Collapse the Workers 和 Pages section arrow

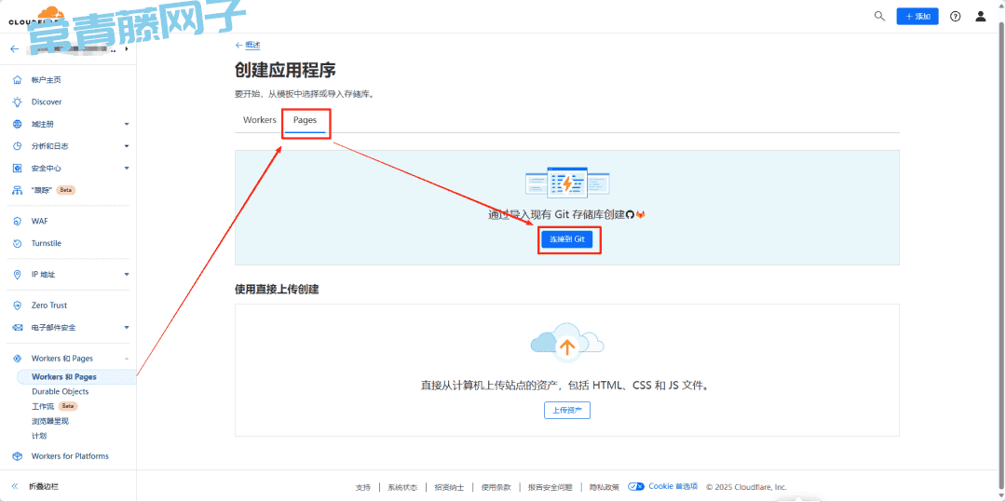tap(127, 359)
